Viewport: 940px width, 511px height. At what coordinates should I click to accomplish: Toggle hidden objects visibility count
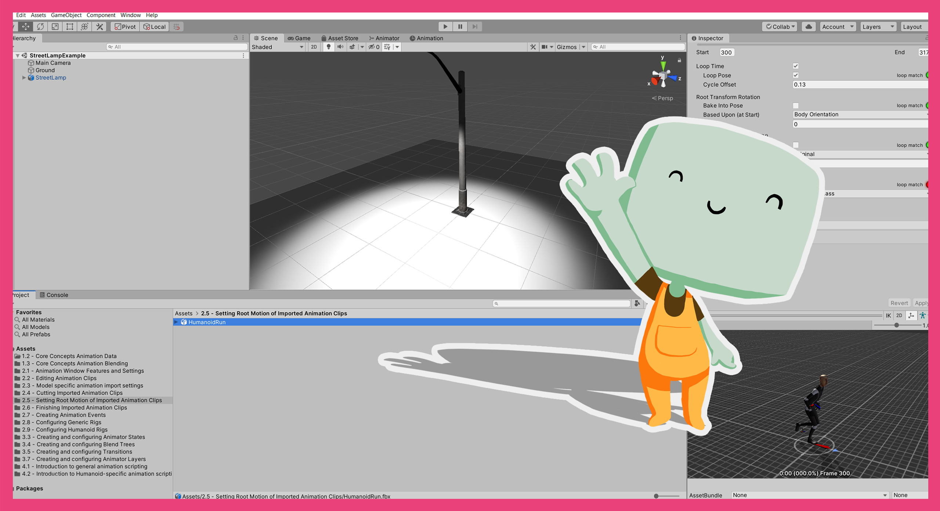coord(374,47)
